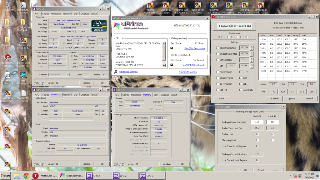This screenshot has width=320, height=180.
Task: Click the save icon under wPrime 1024M score
Action: (x=172, y=65)
